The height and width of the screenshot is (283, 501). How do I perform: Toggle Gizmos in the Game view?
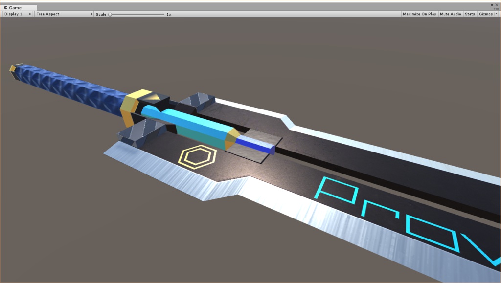click(x=486, y=14)
